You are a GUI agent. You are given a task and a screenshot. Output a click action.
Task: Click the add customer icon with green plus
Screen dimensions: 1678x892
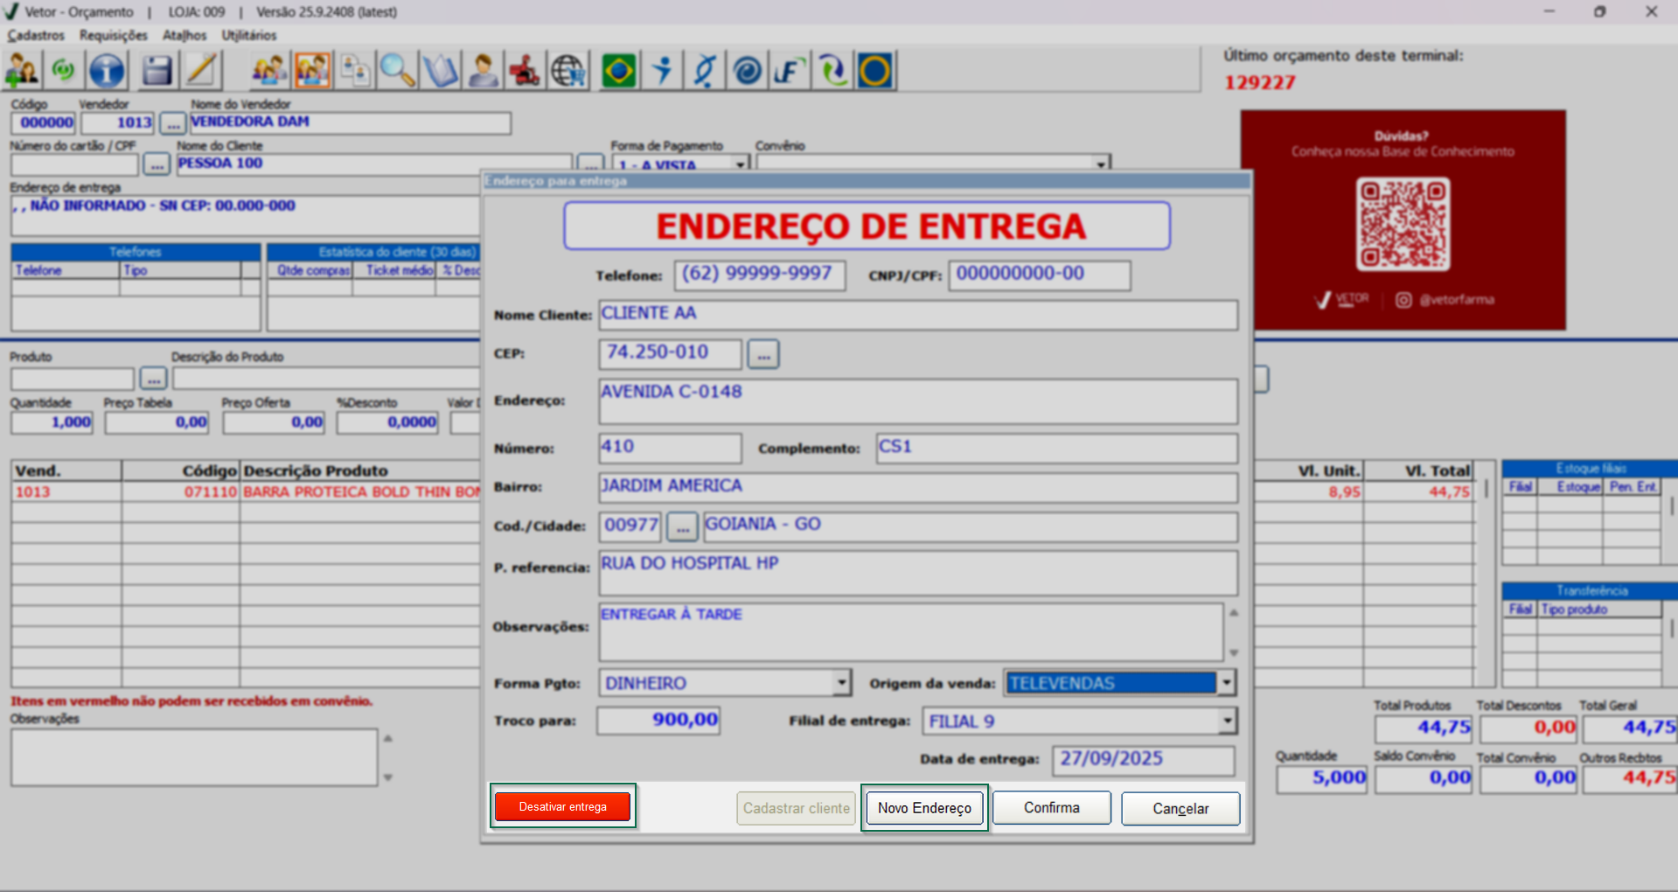[x=22, y=71]
